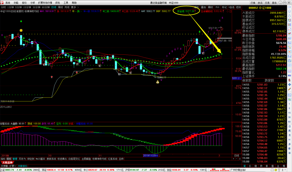Select the 5-minute period in sidebar
This screenshot has width=292, height=172.
coord(289,108)
